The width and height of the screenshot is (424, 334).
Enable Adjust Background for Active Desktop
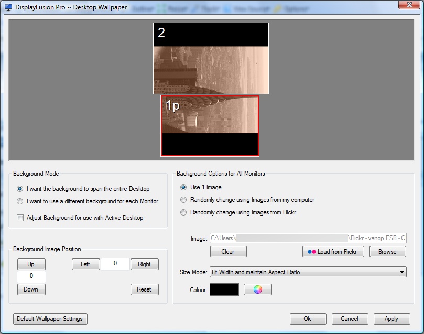tap(20, 218)
